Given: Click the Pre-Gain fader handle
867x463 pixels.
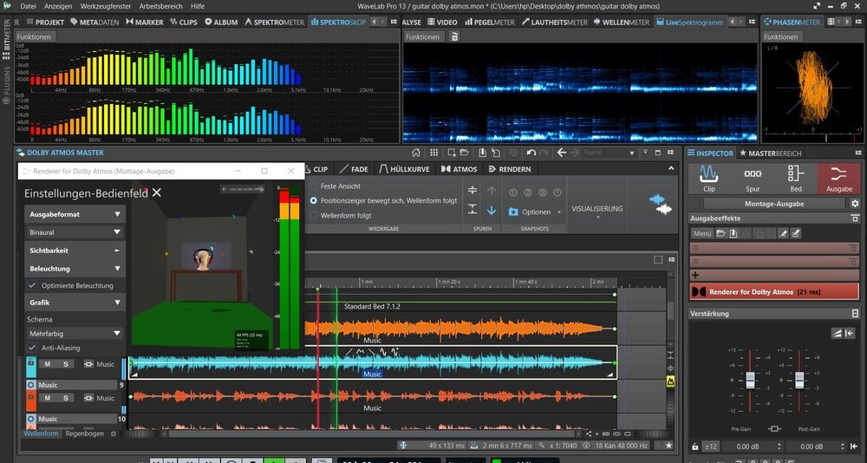Looking at the screenshot, I should click(x=750, y=380).
